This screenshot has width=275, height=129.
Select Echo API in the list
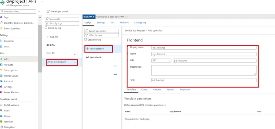[x=51, y=53]
